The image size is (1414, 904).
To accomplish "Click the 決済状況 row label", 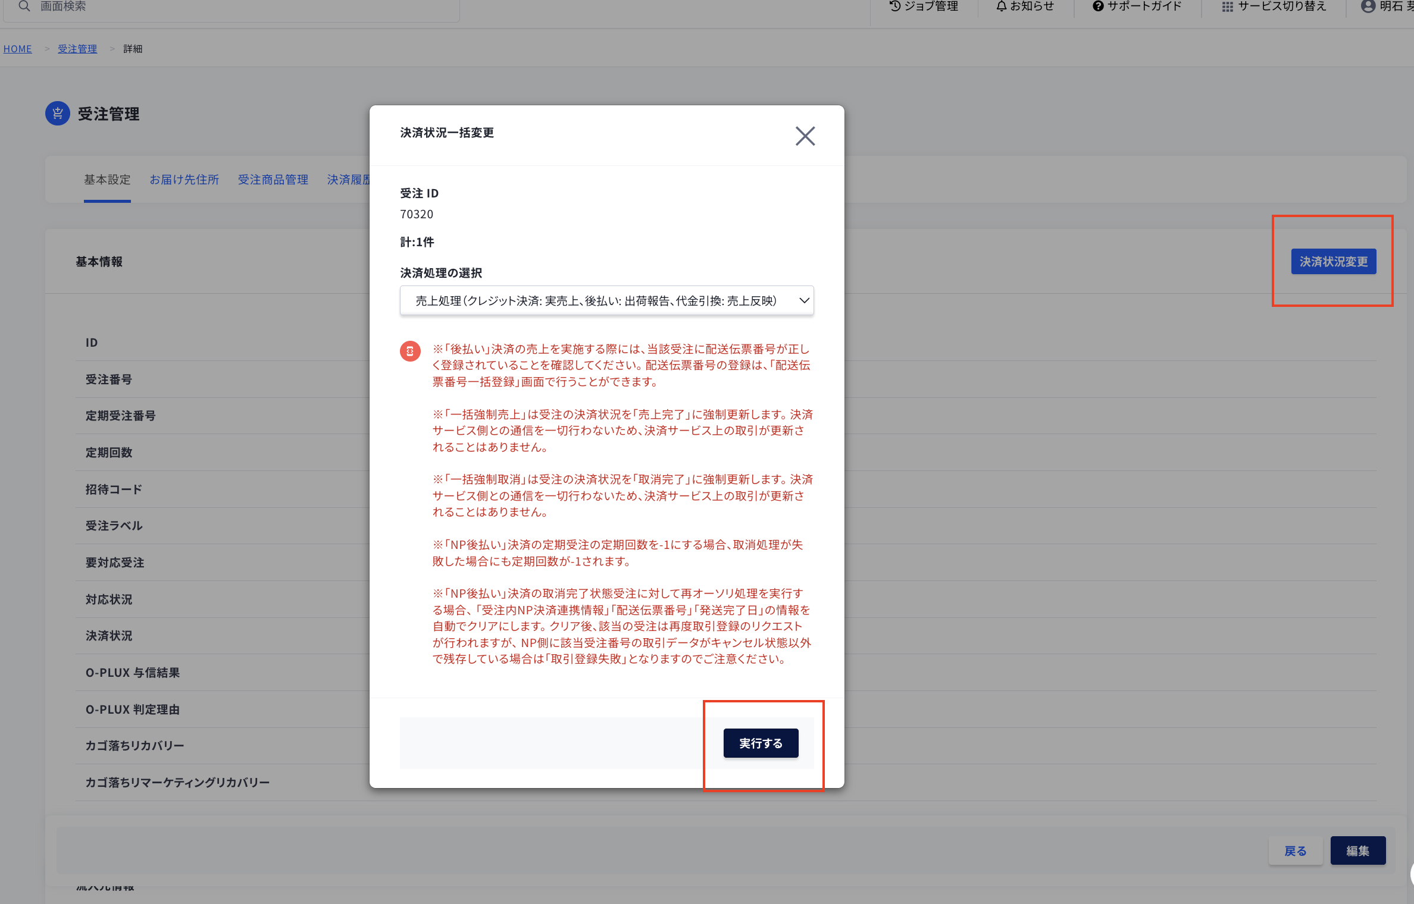I will point(109,636).
